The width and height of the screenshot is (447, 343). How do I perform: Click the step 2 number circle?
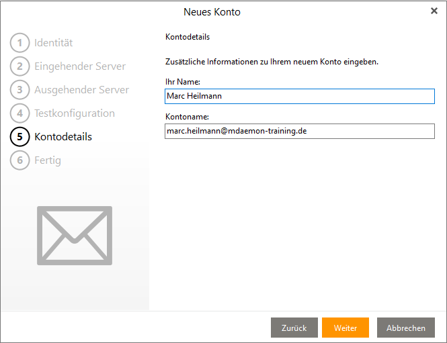20,66
